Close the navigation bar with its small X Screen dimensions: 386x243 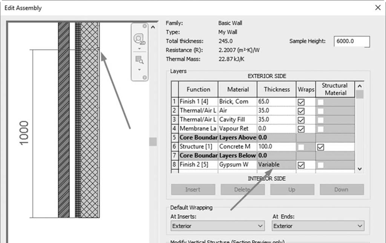(x=144, y=26)
